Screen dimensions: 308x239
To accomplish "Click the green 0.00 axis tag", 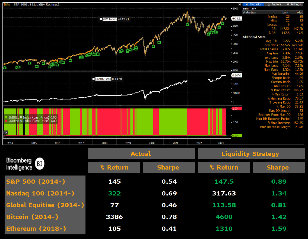I will click(x=237, y=135).
